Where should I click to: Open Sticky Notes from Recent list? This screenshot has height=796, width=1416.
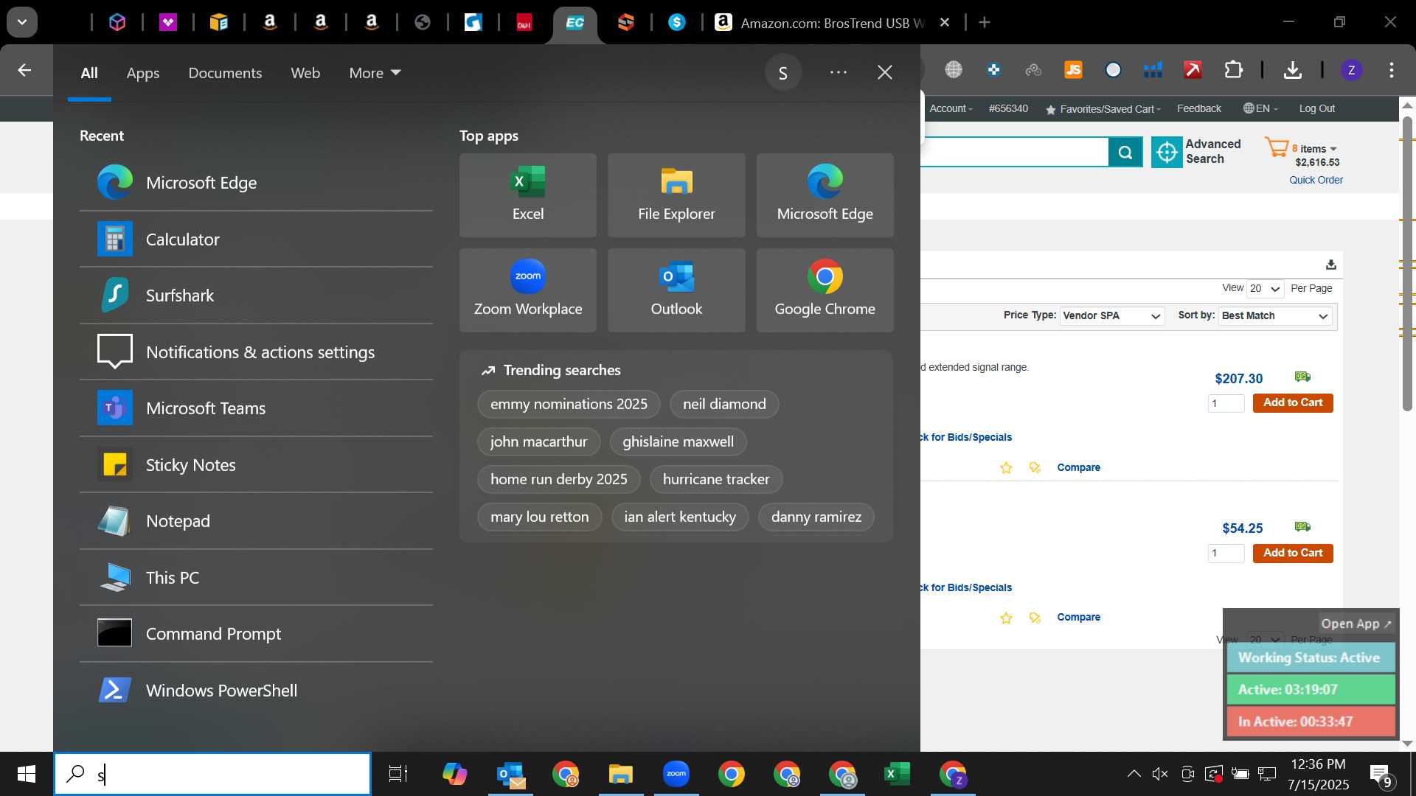256,464
